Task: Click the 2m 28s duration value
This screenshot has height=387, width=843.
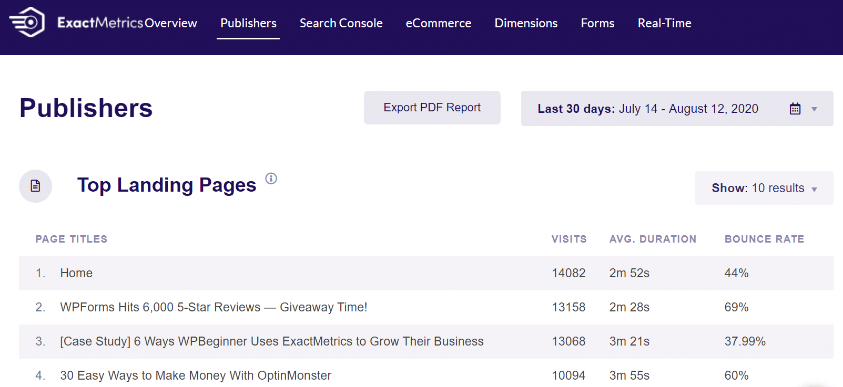Action: pos(629,307)
